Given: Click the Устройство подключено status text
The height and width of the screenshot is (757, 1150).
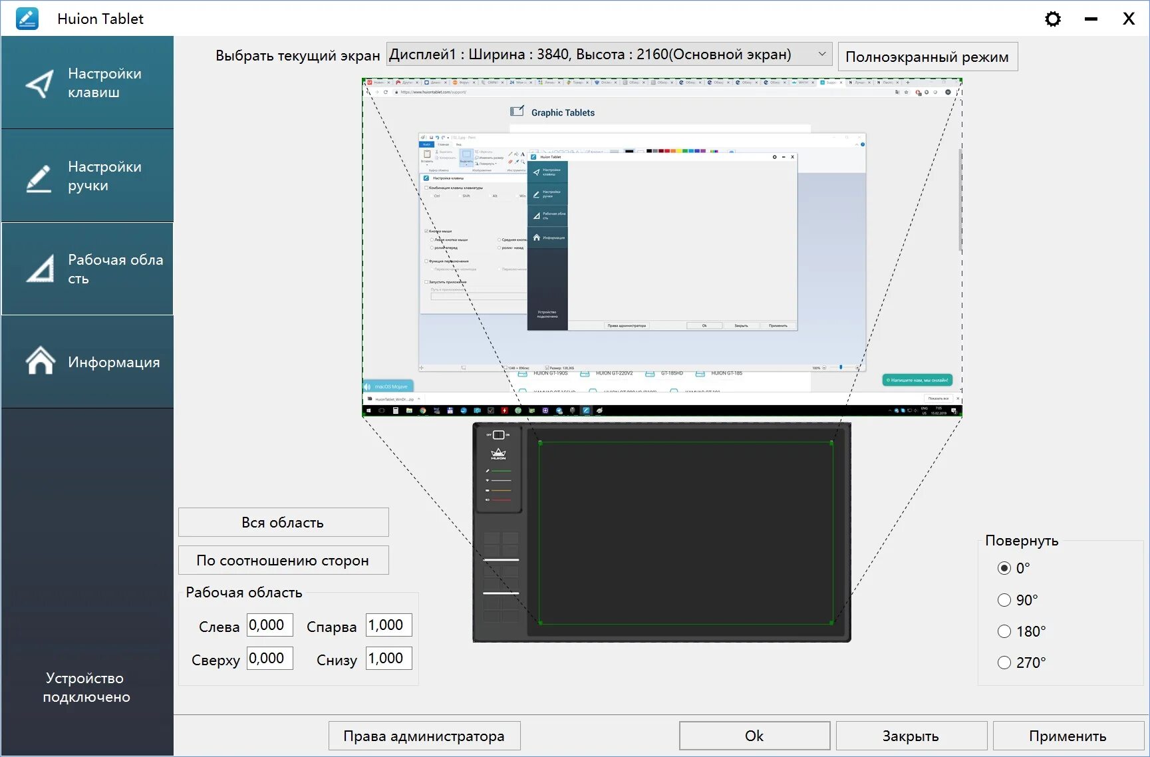Looking at the screenshot, I should [86, 687].
